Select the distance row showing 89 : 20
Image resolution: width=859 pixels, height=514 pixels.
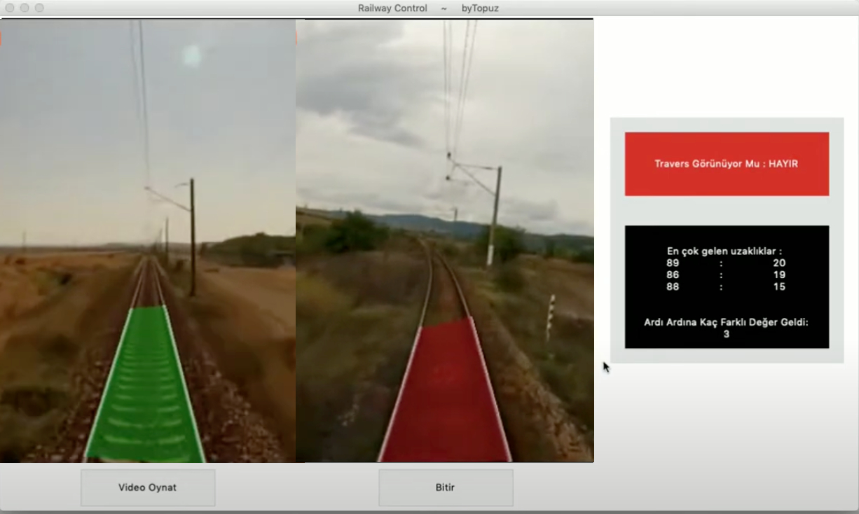pos(727,262)
